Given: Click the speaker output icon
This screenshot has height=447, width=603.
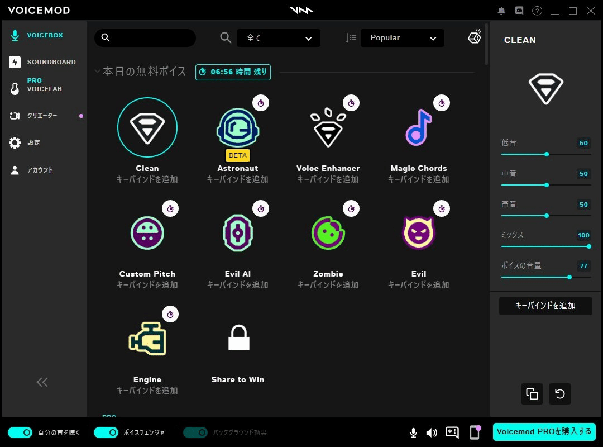Looking at the screenshot, I should 432,432.
